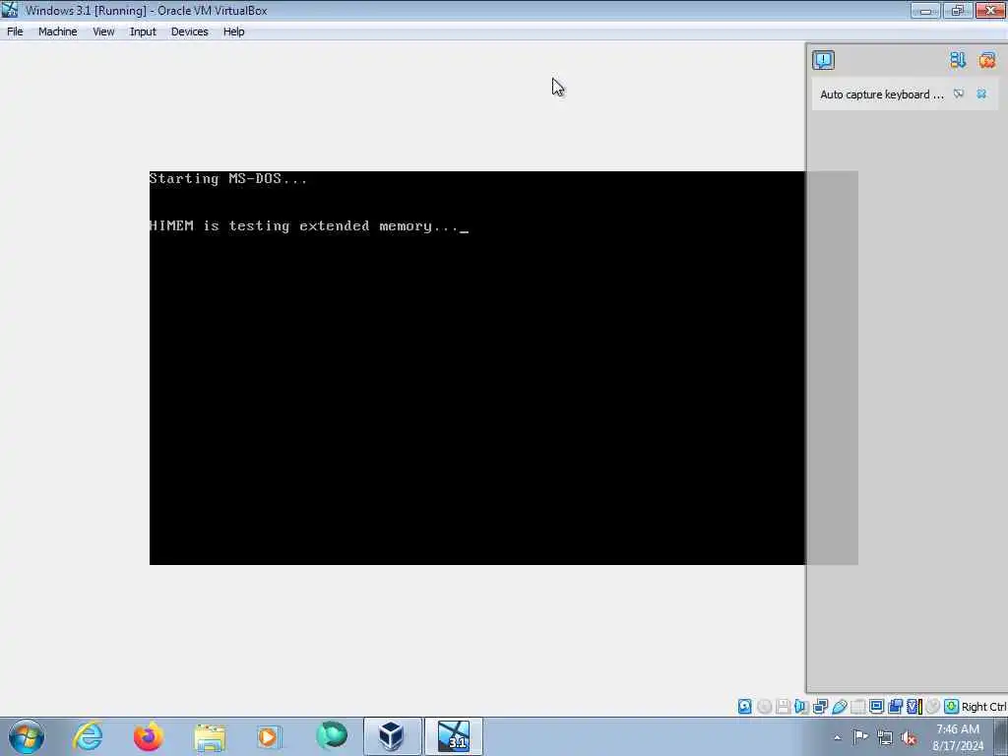Switch to VirtualBox Manager taskbar button

coord(392,736)
